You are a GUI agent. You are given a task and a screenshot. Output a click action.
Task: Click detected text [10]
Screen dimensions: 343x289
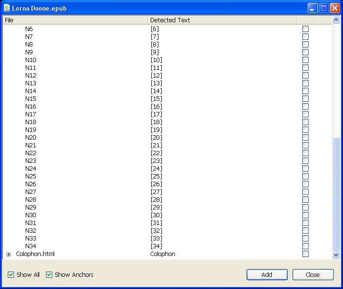(156, 60)
